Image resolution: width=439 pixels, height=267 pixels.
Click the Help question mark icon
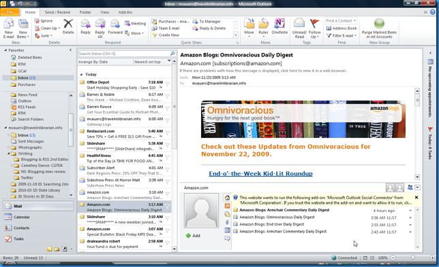[433, 12]
